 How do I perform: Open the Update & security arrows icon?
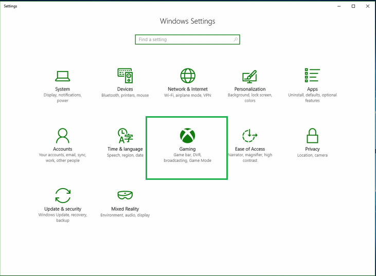pos(63,195)
